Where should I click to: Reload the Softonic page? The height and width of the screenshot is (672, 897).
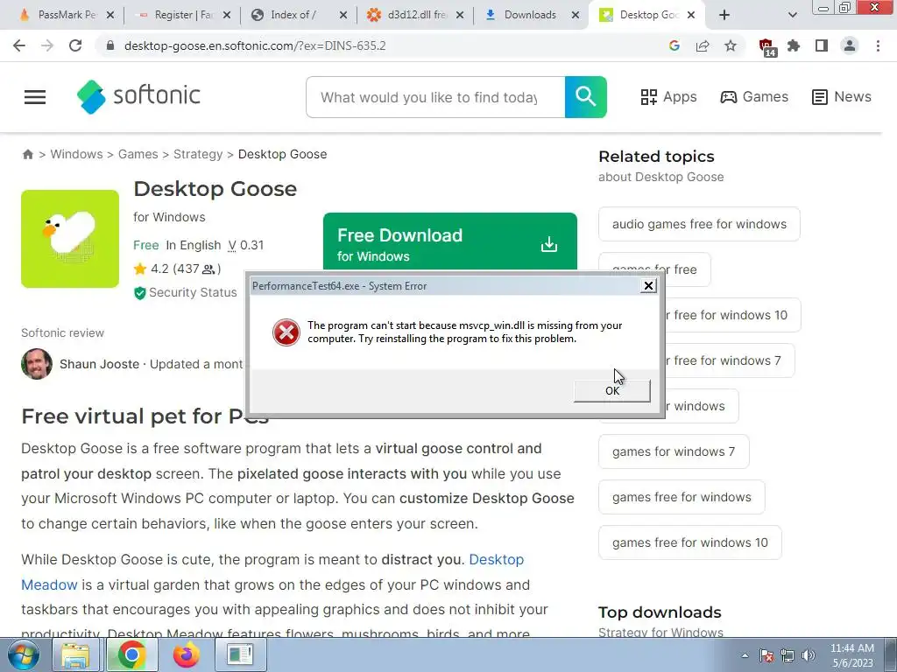pyautogui.click(x=75, y=45)
